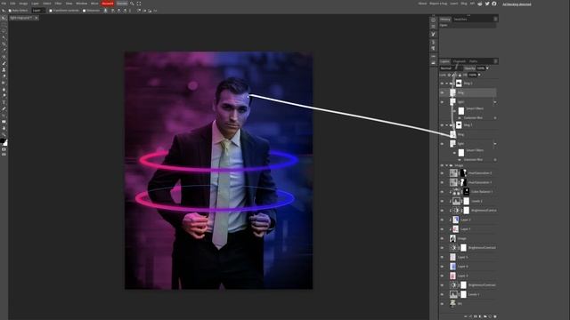Select the Clone Stamp tool
Viewport: 570px width, 320px height.
[4, 69]
